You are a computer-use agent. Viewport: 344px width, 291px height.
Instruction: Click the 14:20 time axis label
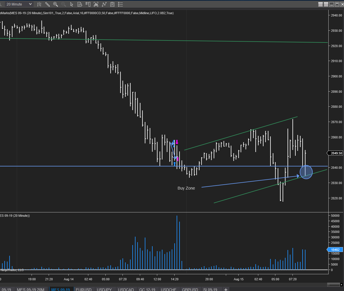click(x=175, y=279)
